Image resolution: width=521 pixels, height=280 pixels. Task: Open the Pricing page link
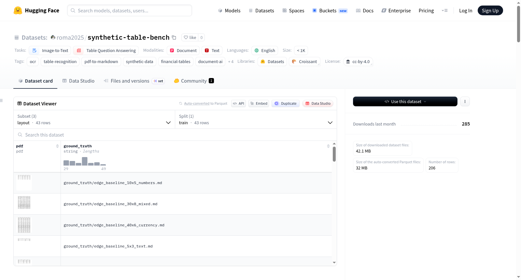pos(426,10)
